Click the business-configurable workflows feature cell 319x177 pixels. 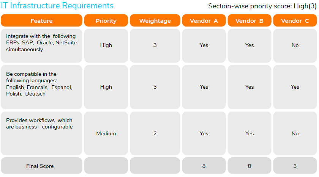point(41,133)
